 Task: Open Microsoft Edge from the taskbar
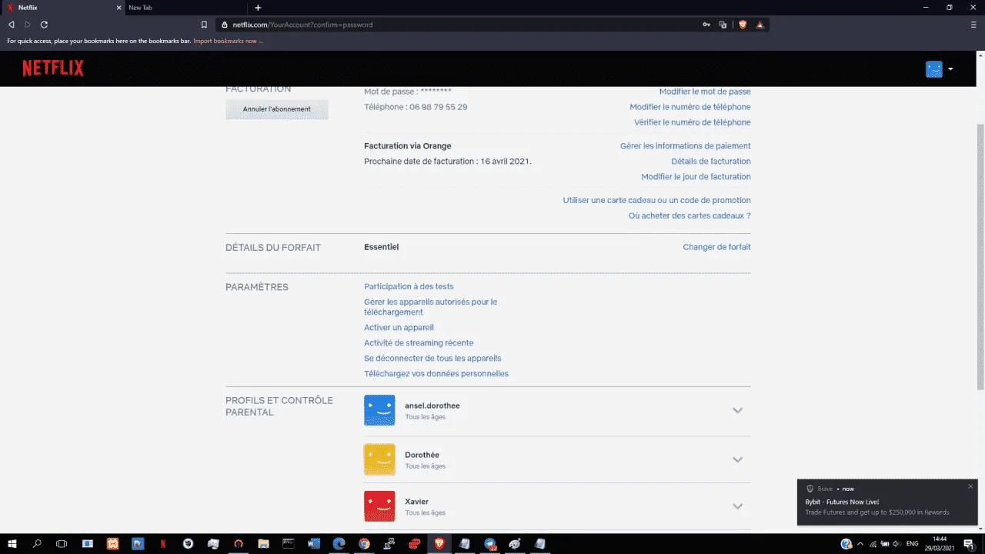click(x=339, y=543)
